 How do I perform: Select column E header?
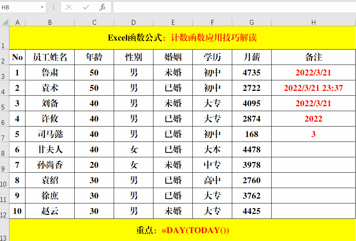coord(173,22)
